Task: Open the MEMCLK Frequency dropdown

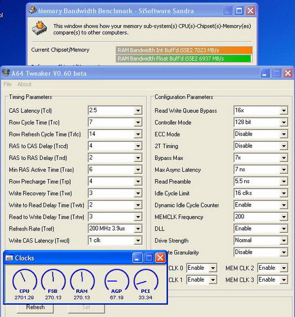Action: pos(284,217)
